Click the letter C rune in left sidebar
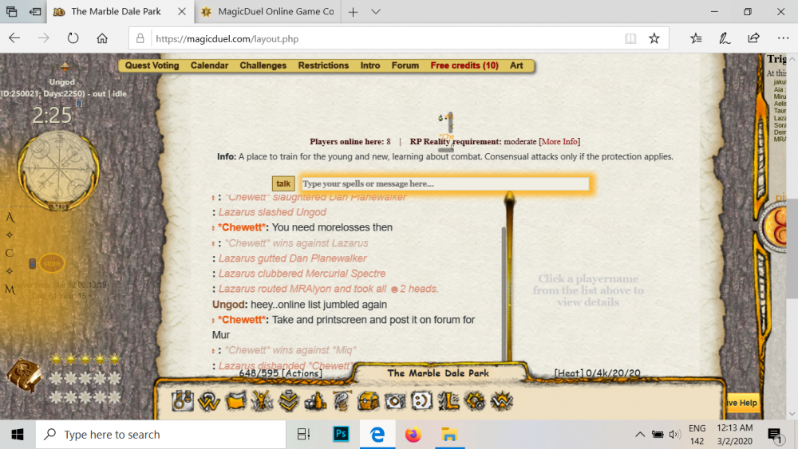798x449 pixels. 9,253
